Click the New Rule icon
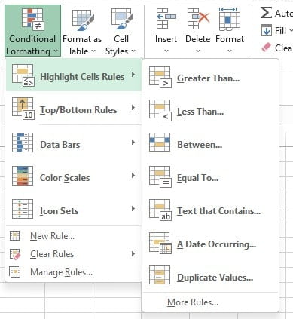This screenshot has height=319, width=293. pos(15,236)
